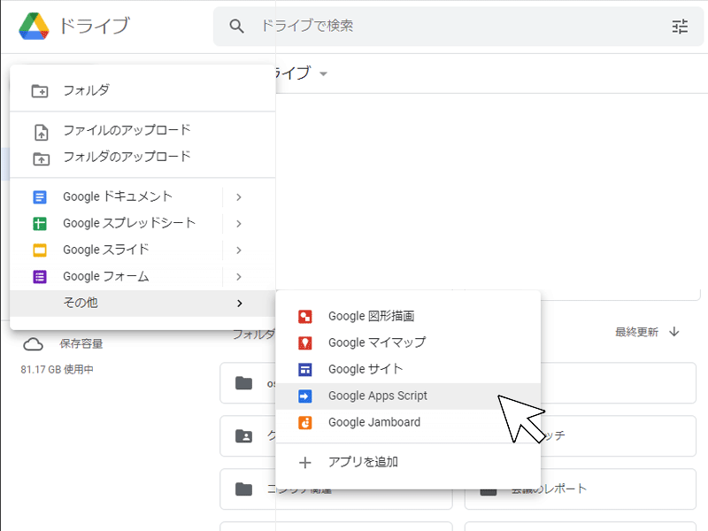The image size is (708, 531).
Task: Click the folder upload icon
Action: (41, 158)
